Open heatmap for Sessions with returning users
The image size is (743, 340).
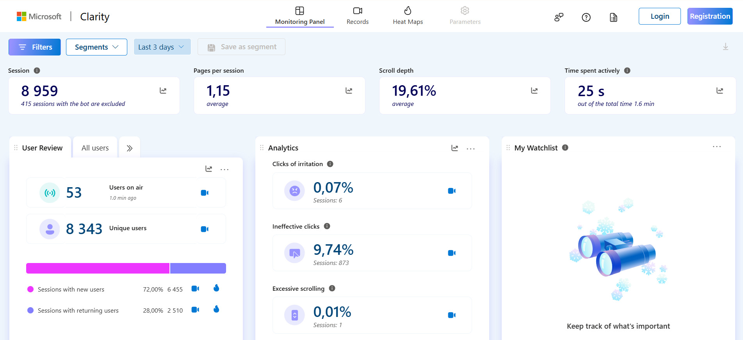(216, 310)
